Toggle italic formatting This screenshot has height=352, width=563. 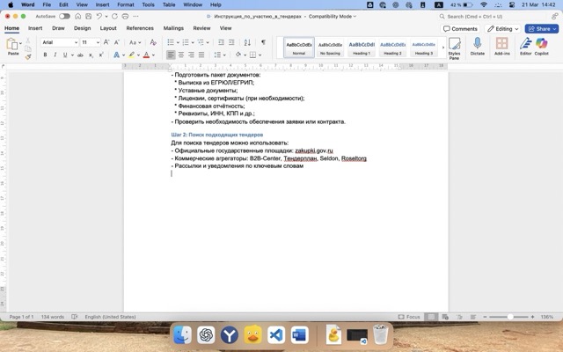tap(55, 55)
